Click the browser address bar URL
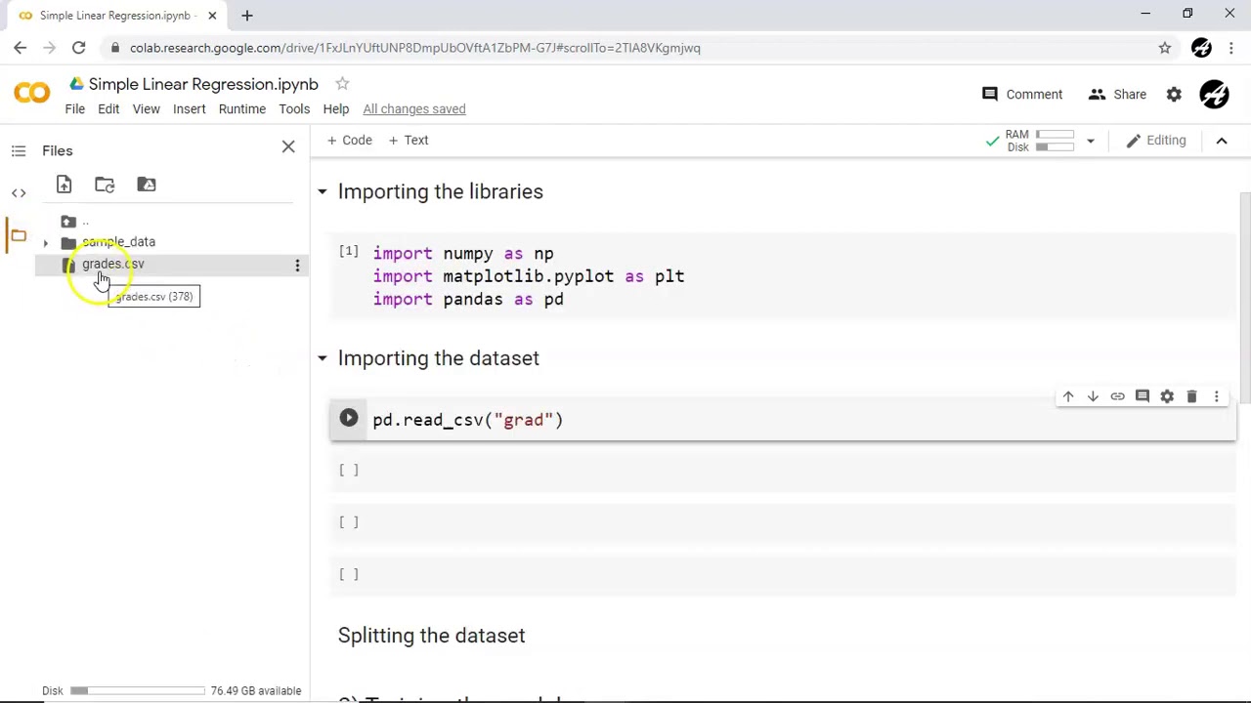Image resolution: width=1251 pixels, height=703 pixels. (x=414, y=48)
